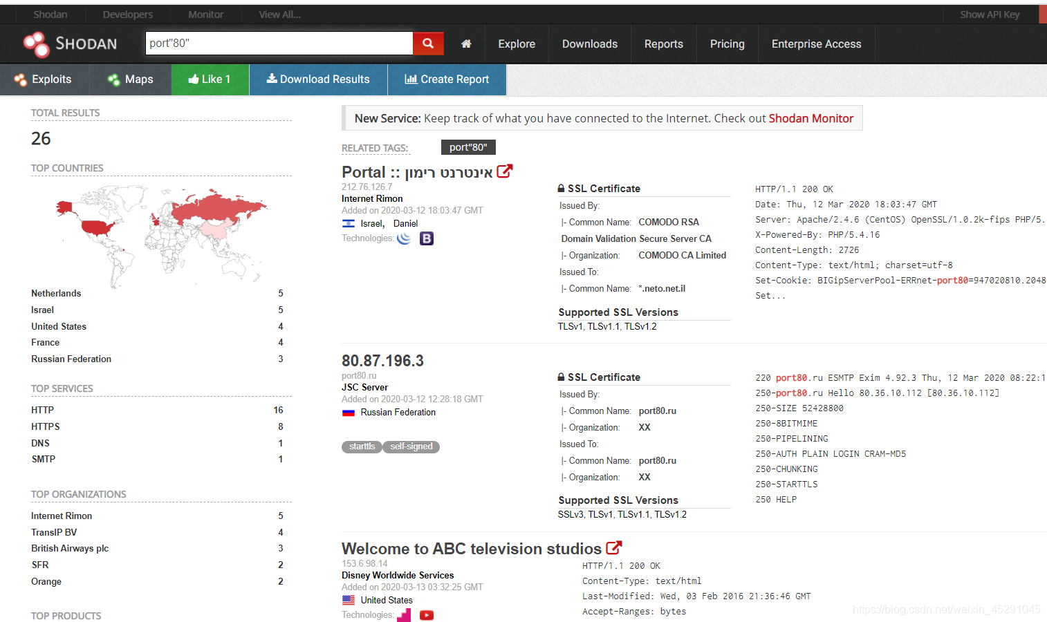Click the Israel flag icon
1047x622 pixels.
[x=349, y=223]
